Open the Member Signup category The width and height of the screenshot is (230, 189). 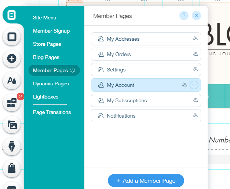pyautogui.click(x=51, y=31)
